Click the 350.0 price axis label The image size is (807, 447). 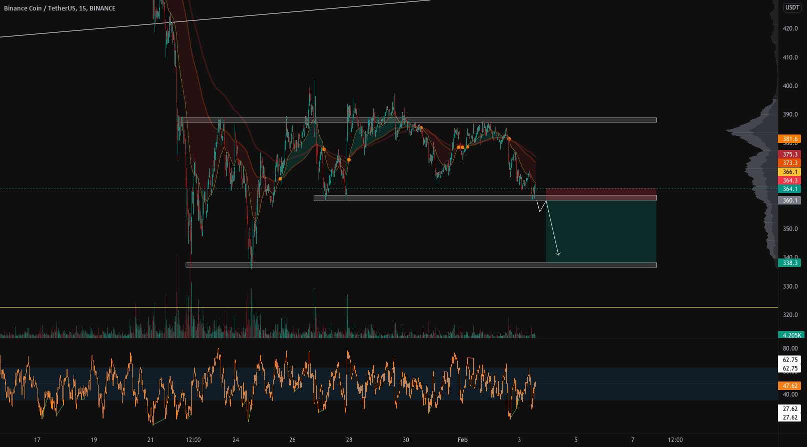point(790,229)
